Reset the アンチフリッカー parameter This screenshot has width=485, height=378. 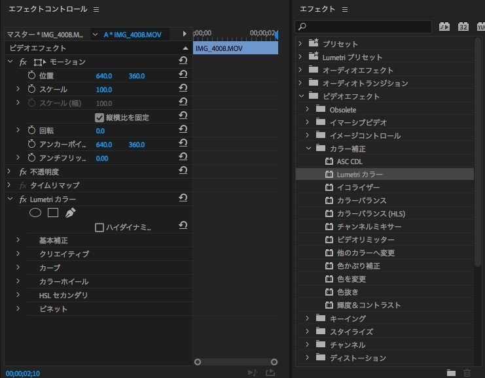coord(183,157)
